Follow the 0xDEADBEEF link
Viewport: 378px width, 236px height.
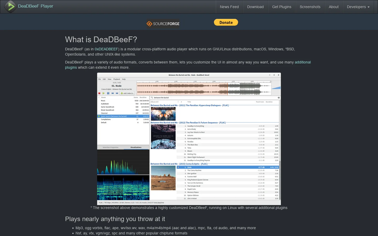point(106,49)
